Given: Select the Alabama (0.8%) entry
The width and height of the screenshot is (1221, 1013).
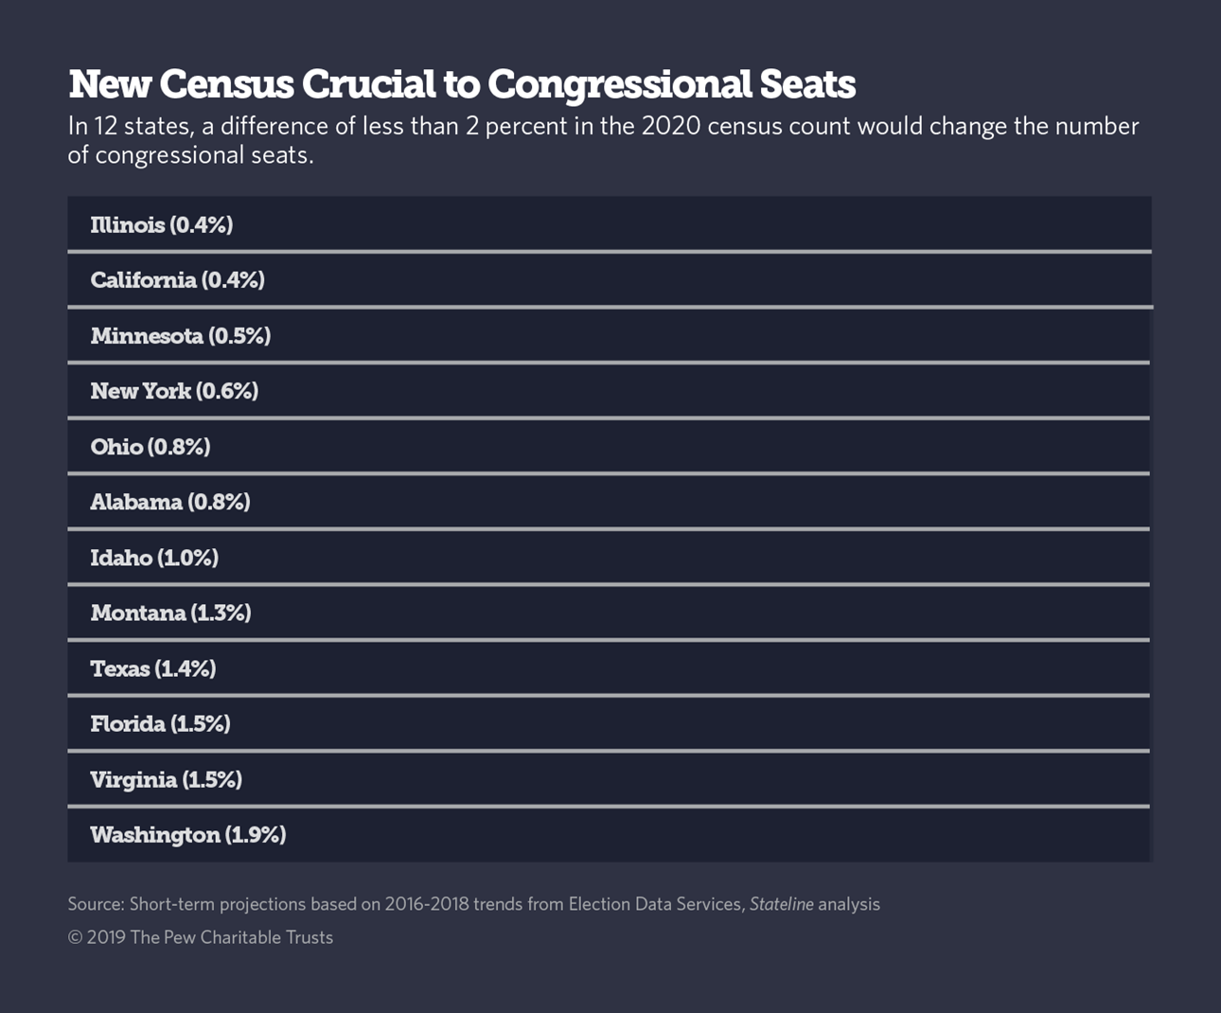Looking at the screenshot, I should point(170,502).
